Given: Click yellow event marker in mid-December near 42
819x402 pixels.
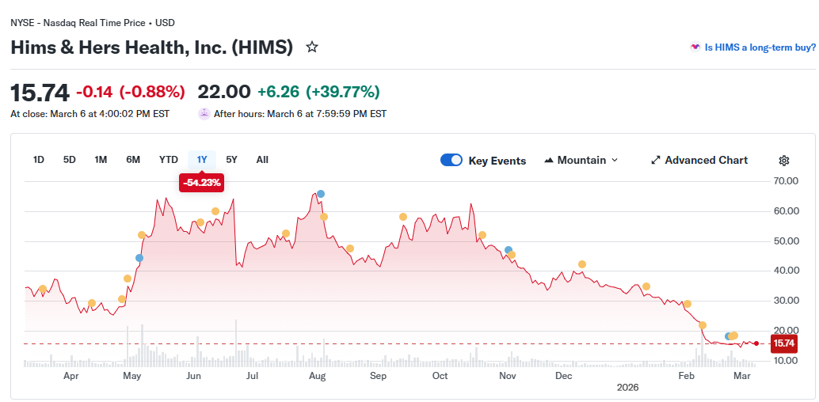Looking at the screenshot, I should 582,264.
